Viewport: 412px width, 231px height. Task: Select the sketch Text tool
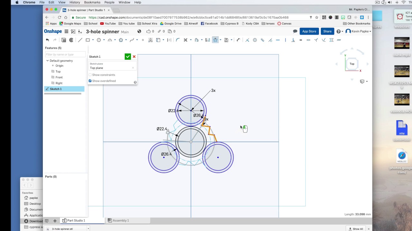click(150, 40)
